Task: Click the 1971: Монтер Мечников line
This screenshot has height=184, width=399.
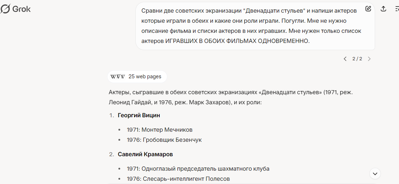Action: 160,130
